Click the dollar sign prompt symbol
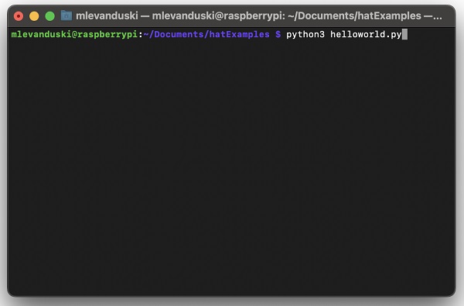 (x=278, y=34)
